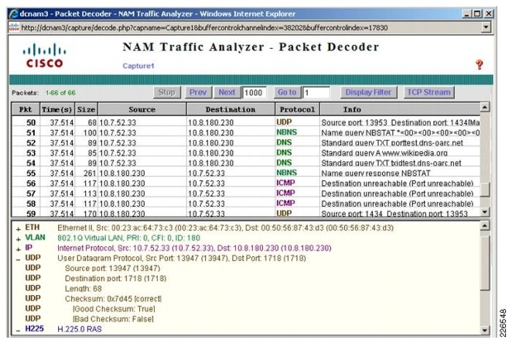
Task: Collapse the UDP protocol node
Action: click(19, 259)
